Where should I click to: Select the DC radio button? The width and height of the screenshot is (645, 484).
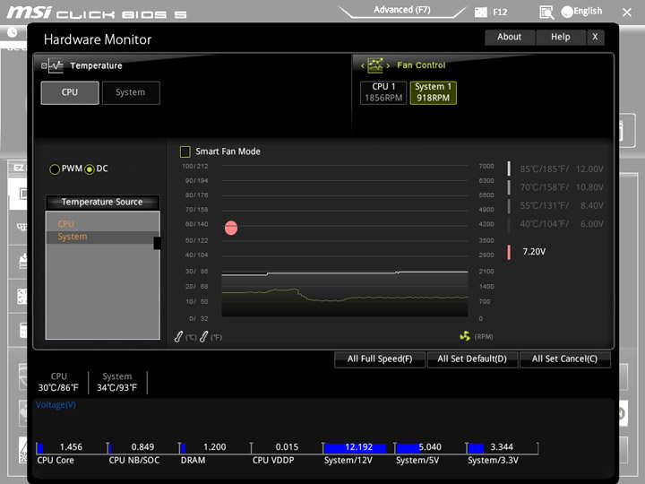click(90, 169)
